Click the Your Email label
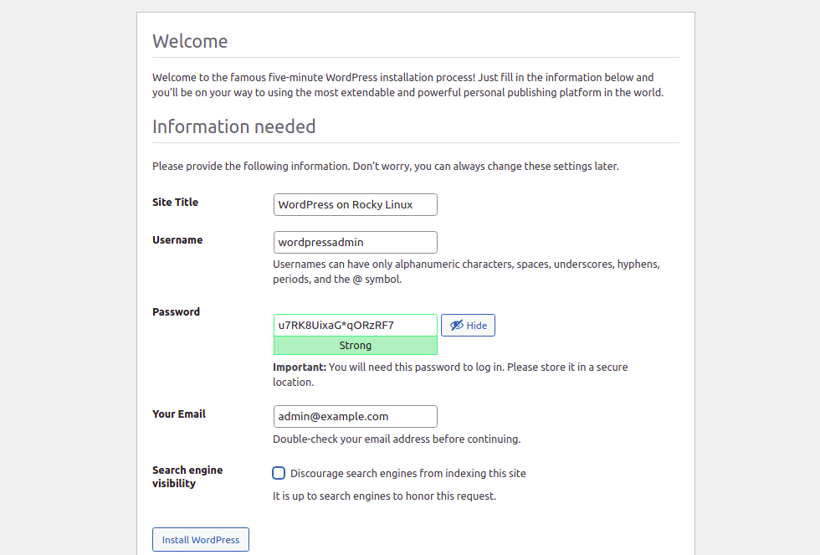 click(x=179, y=414)
